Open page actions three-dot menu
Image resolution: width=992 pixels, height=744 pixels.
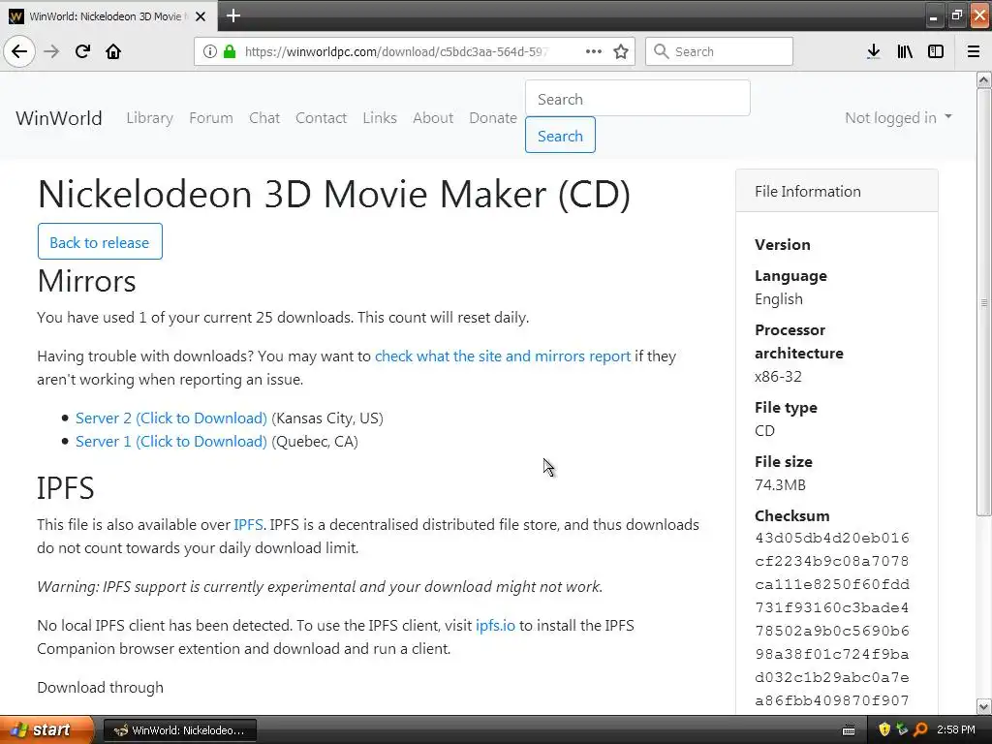coord(594,51)
